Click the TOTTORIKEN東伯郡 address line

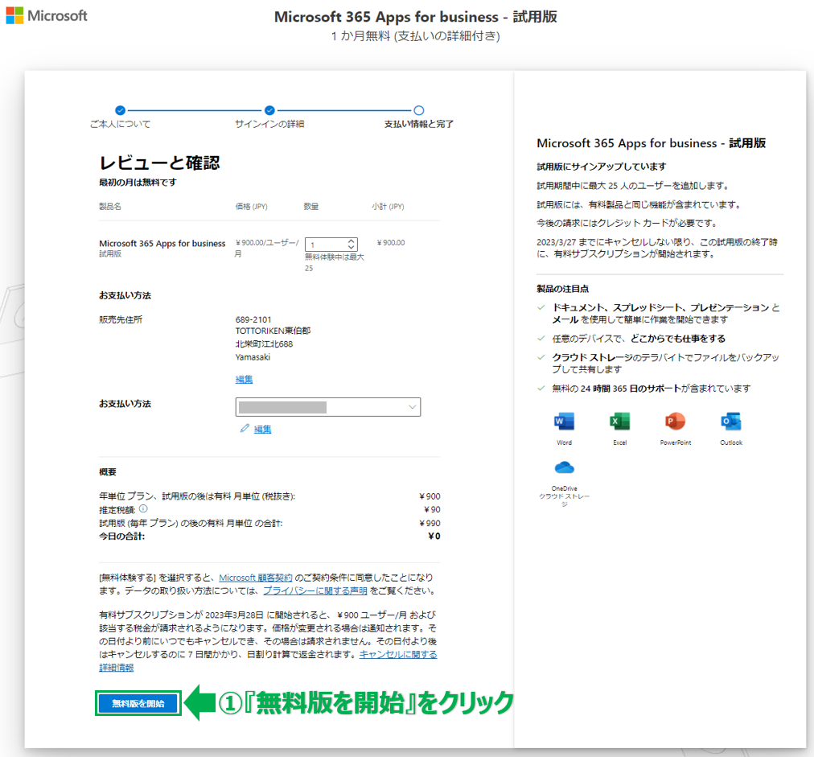(x=273, y=331)
